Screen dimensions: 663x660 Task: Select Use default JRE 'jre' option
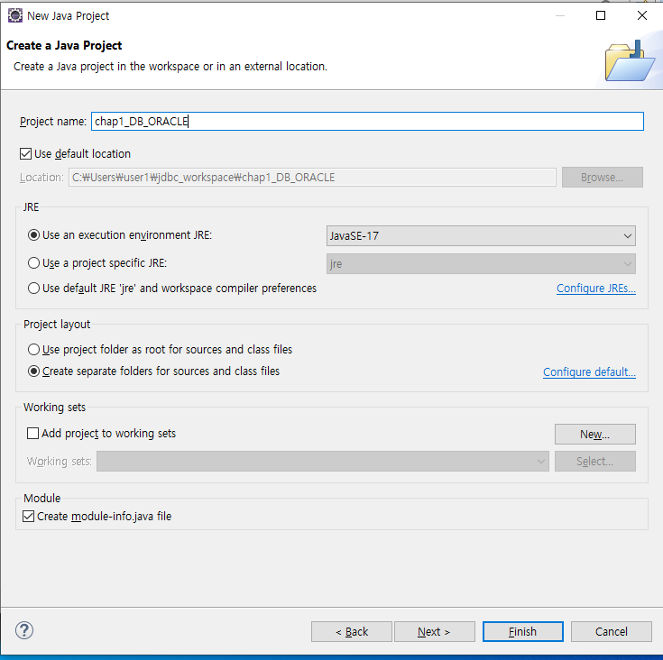34,289
